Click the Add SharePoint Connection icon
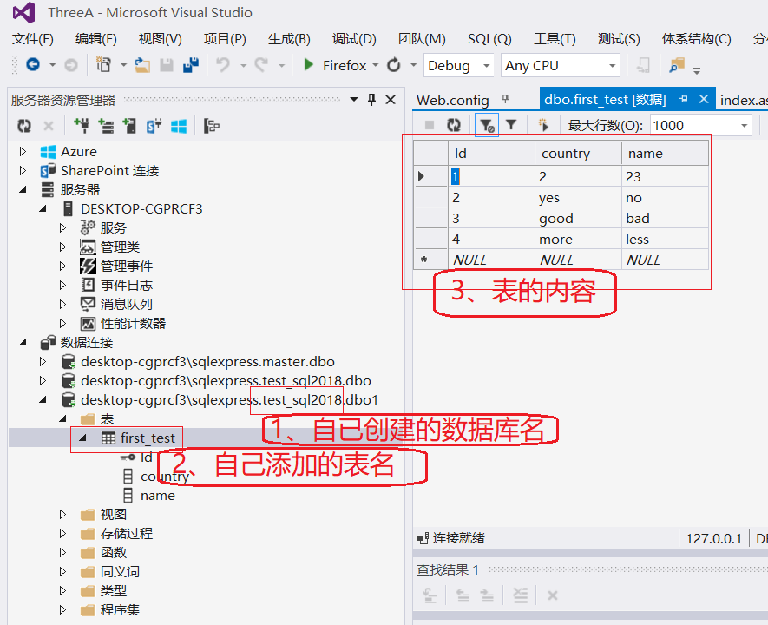This screenshot has height=625, width=768. click(x=154, y=126)
